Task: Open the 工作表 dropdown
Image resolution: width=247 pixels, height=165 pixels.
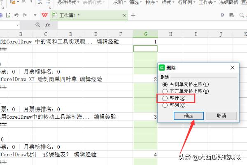Action: click(207, 2)
